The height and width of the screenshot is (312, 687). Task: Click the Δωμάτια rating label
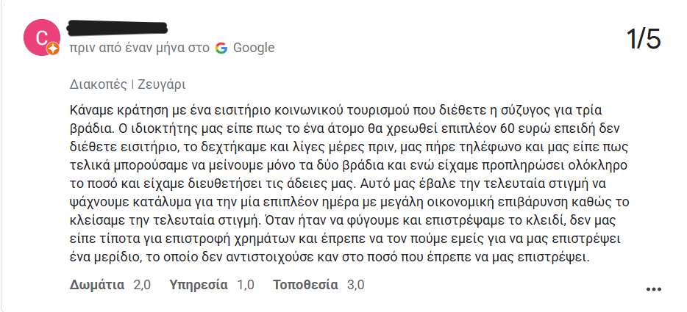(x=97, y=285)
